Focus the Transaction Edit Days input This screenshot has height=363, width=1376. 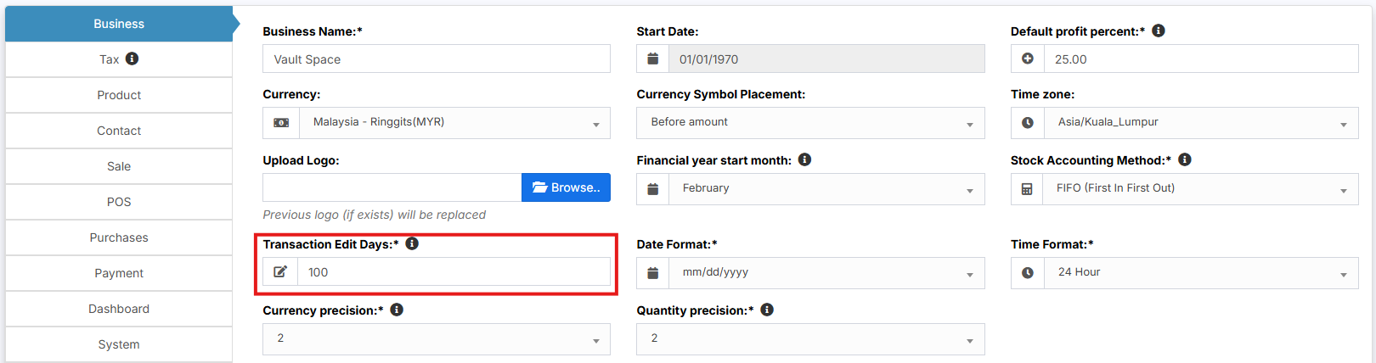coord(453,272)
